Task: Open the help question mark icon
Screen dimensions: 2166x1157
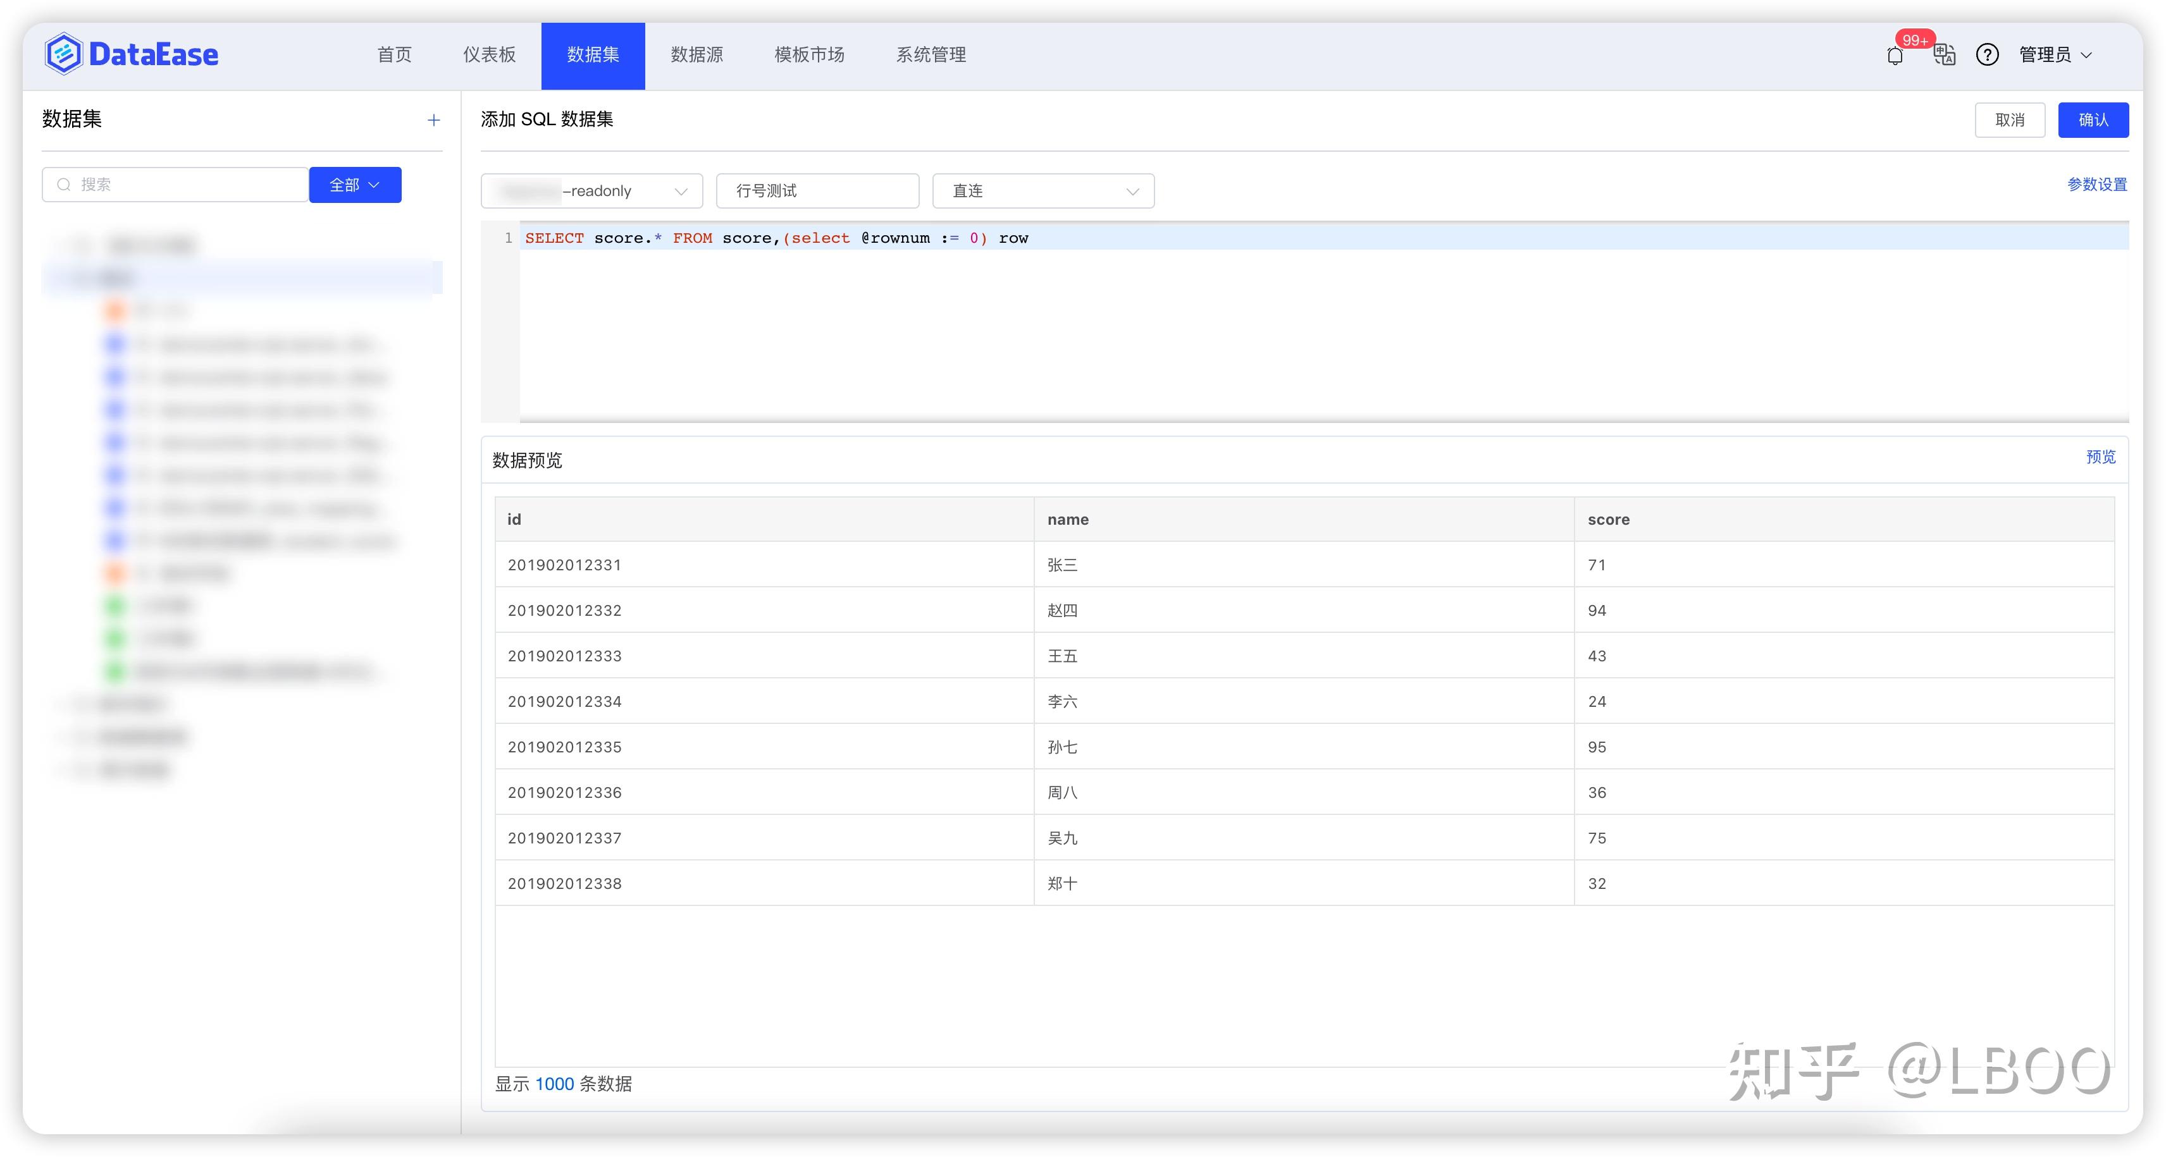Action: point(1987,56)
